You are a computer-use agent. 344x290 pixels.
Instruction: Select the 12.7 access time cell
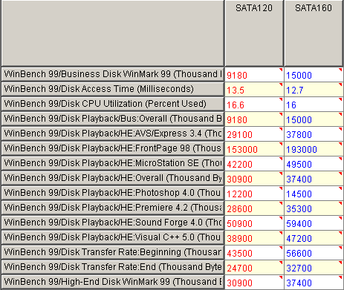314,89
